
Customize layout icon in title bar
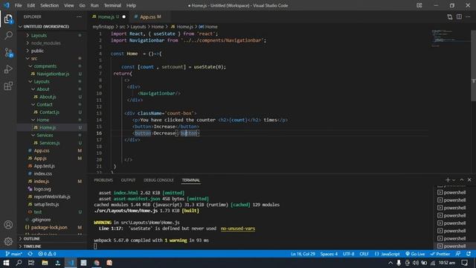(419, 5)
